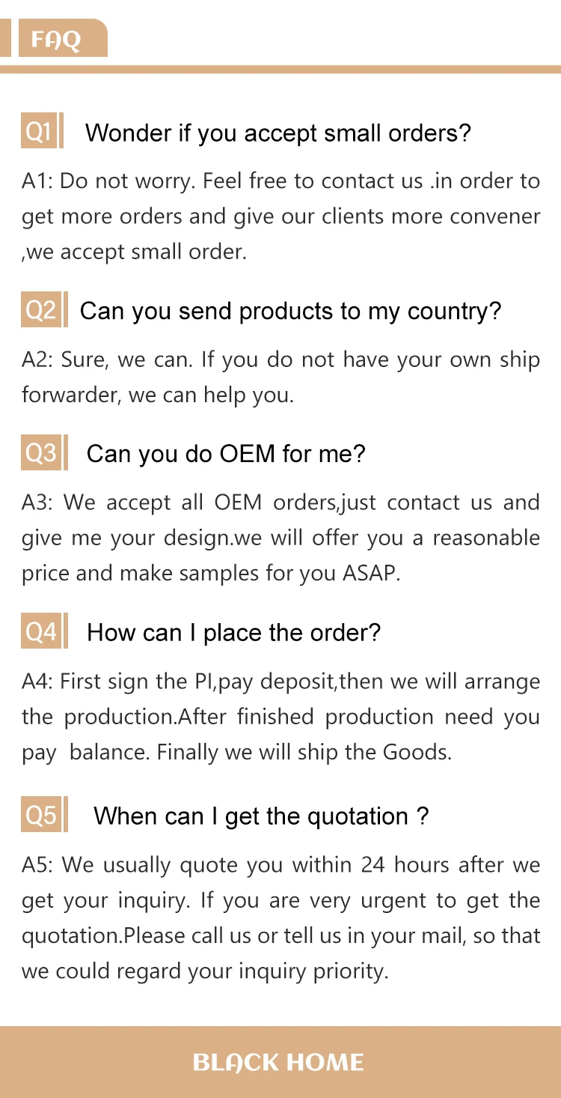The image size is (561, 1098).
Task: Select the Q5 badge icon
Action: pyautogui.click(x=40, y=815)
